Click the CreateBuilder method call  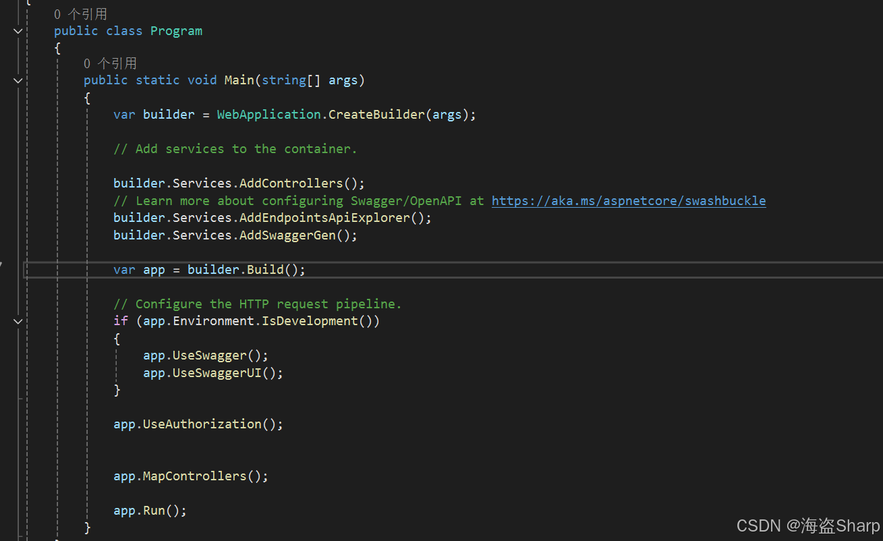pyautogui.click(x=377, y=115)
